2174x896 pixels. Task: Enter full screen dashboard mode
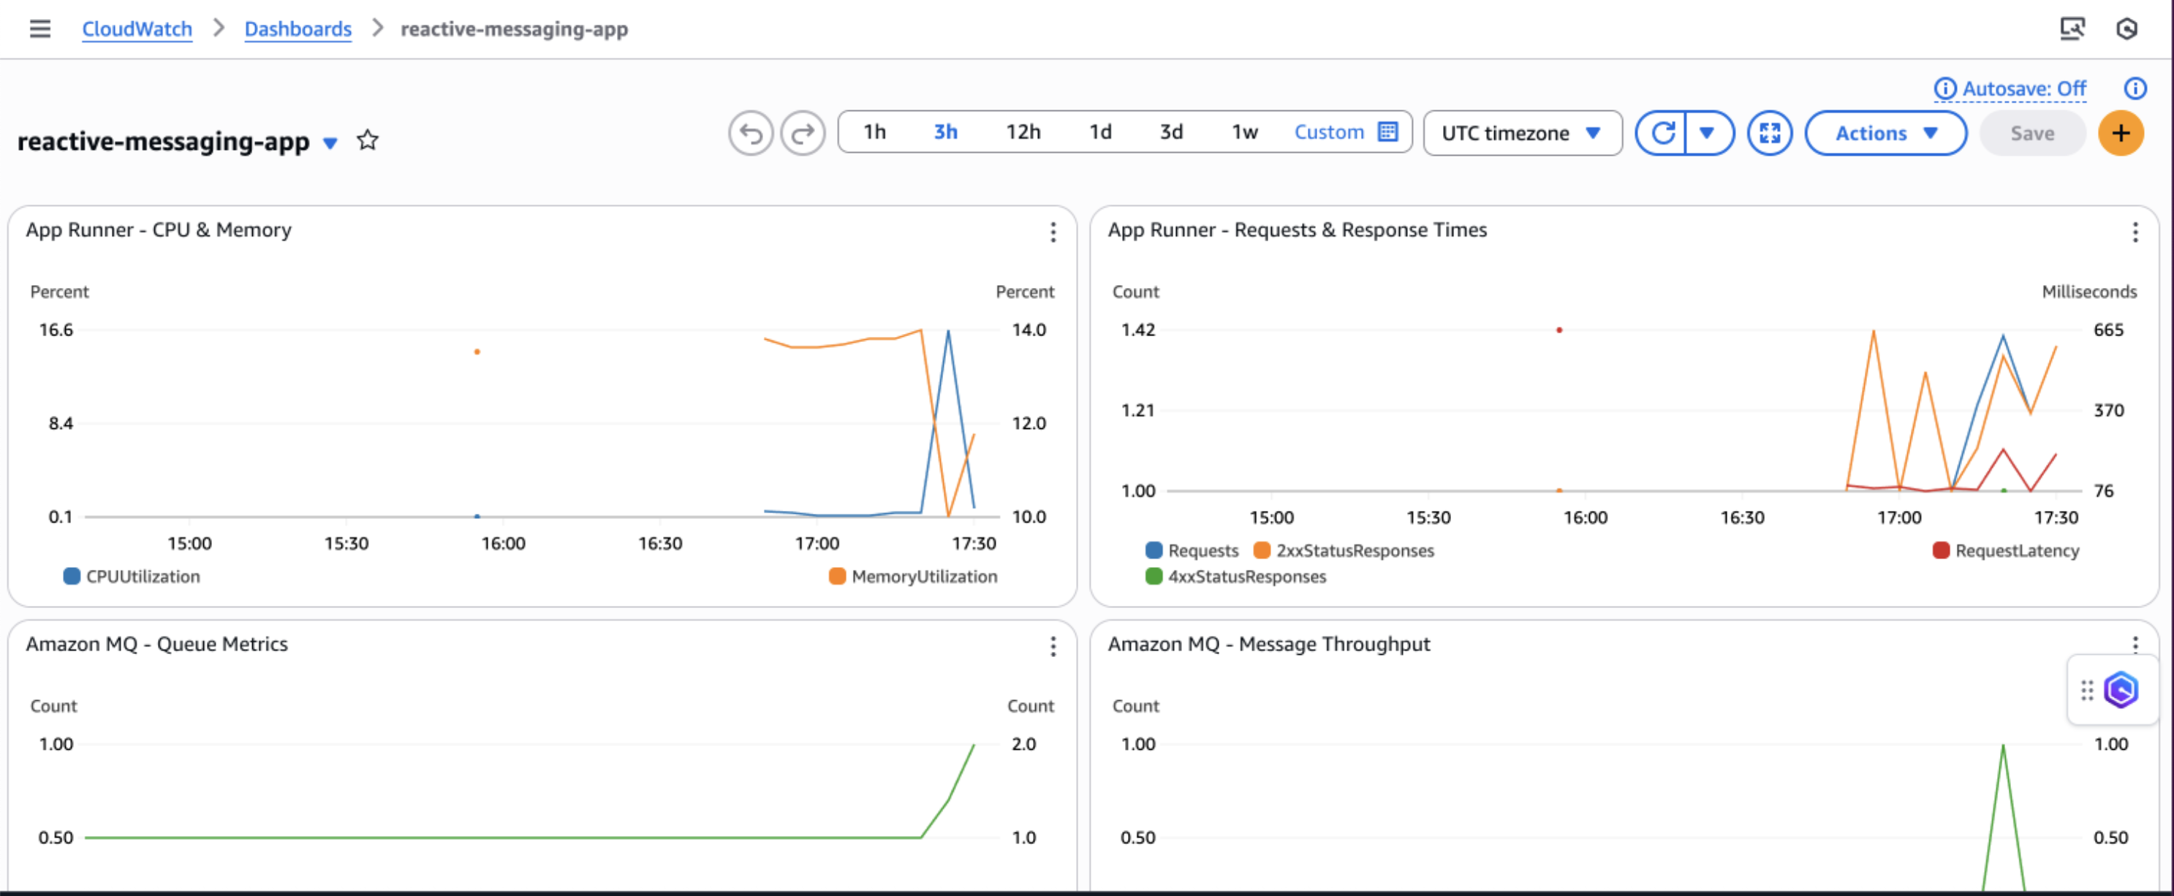coord(1770,133)
